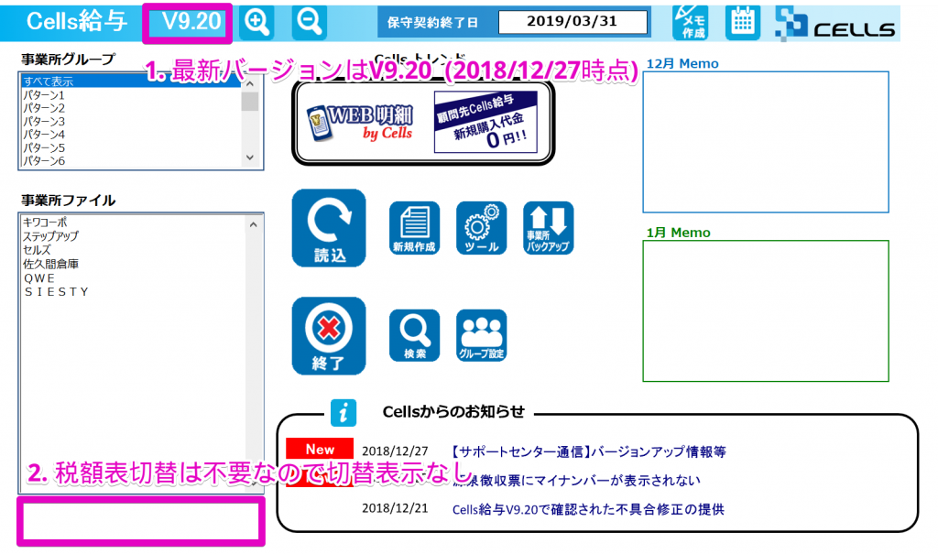Click the V9.20 version label

tap(191, 22)
